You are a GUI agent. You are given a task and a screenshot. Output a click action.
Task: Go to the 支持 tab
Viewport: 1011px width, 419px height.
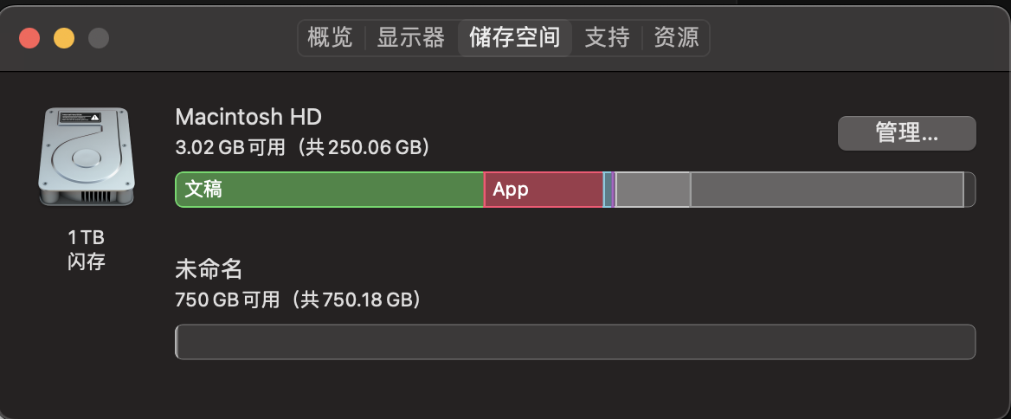607,38
